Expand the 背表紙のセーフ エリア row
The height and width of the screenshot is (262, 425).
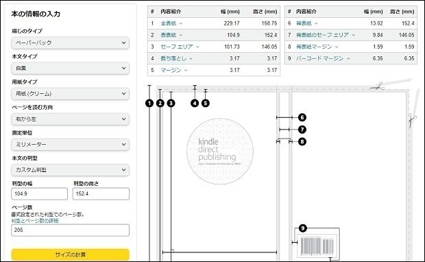[x=325, y=35]
